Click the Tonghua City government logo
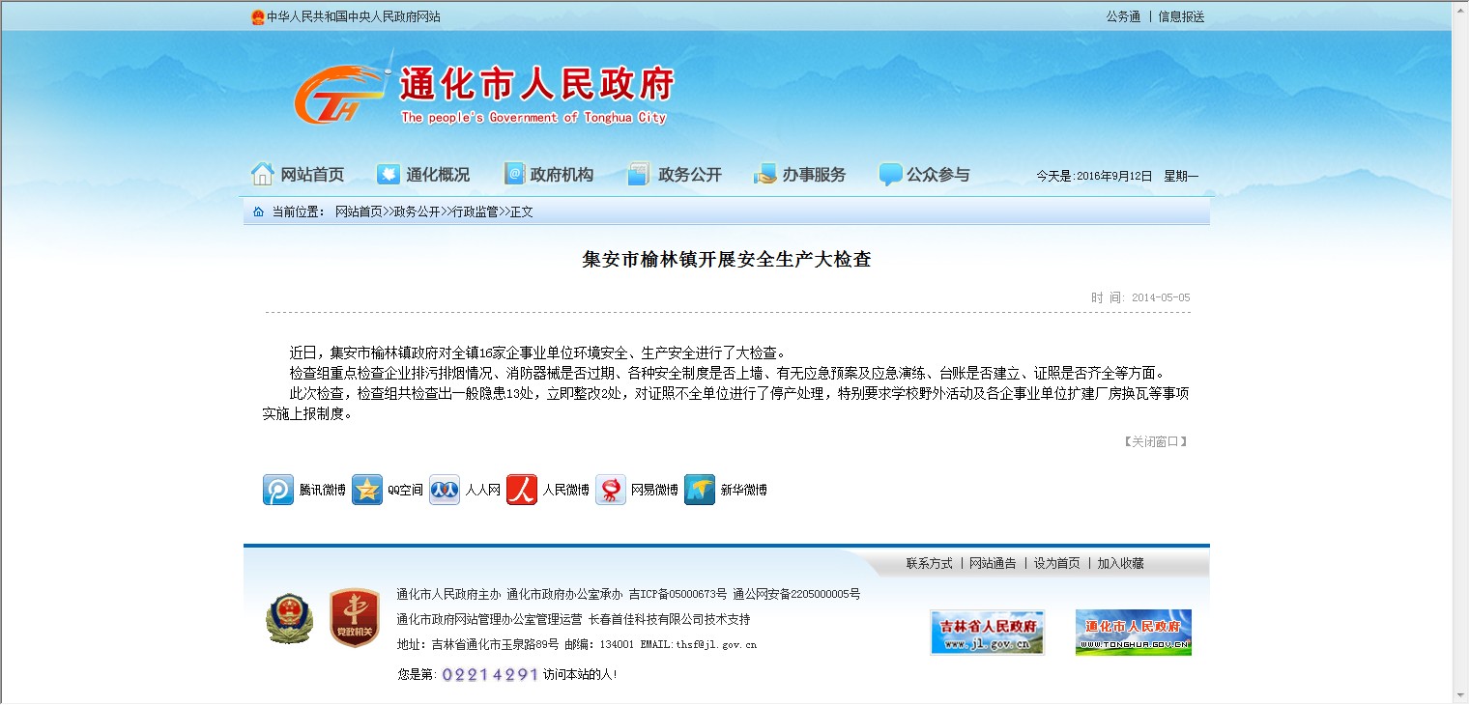This screenshot has width=1470, height=705. tap(483, 94)
